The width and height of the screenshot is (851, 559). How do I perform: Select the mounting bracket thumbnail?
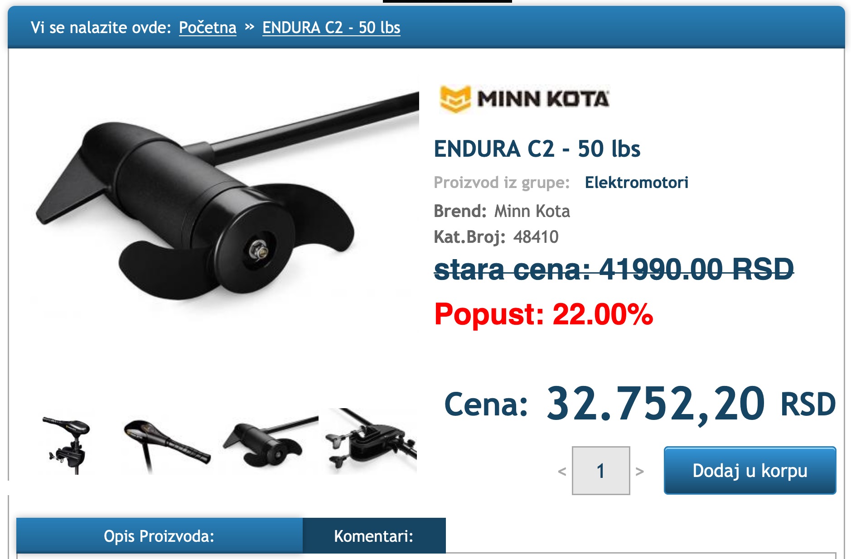(x=371, y=441)
